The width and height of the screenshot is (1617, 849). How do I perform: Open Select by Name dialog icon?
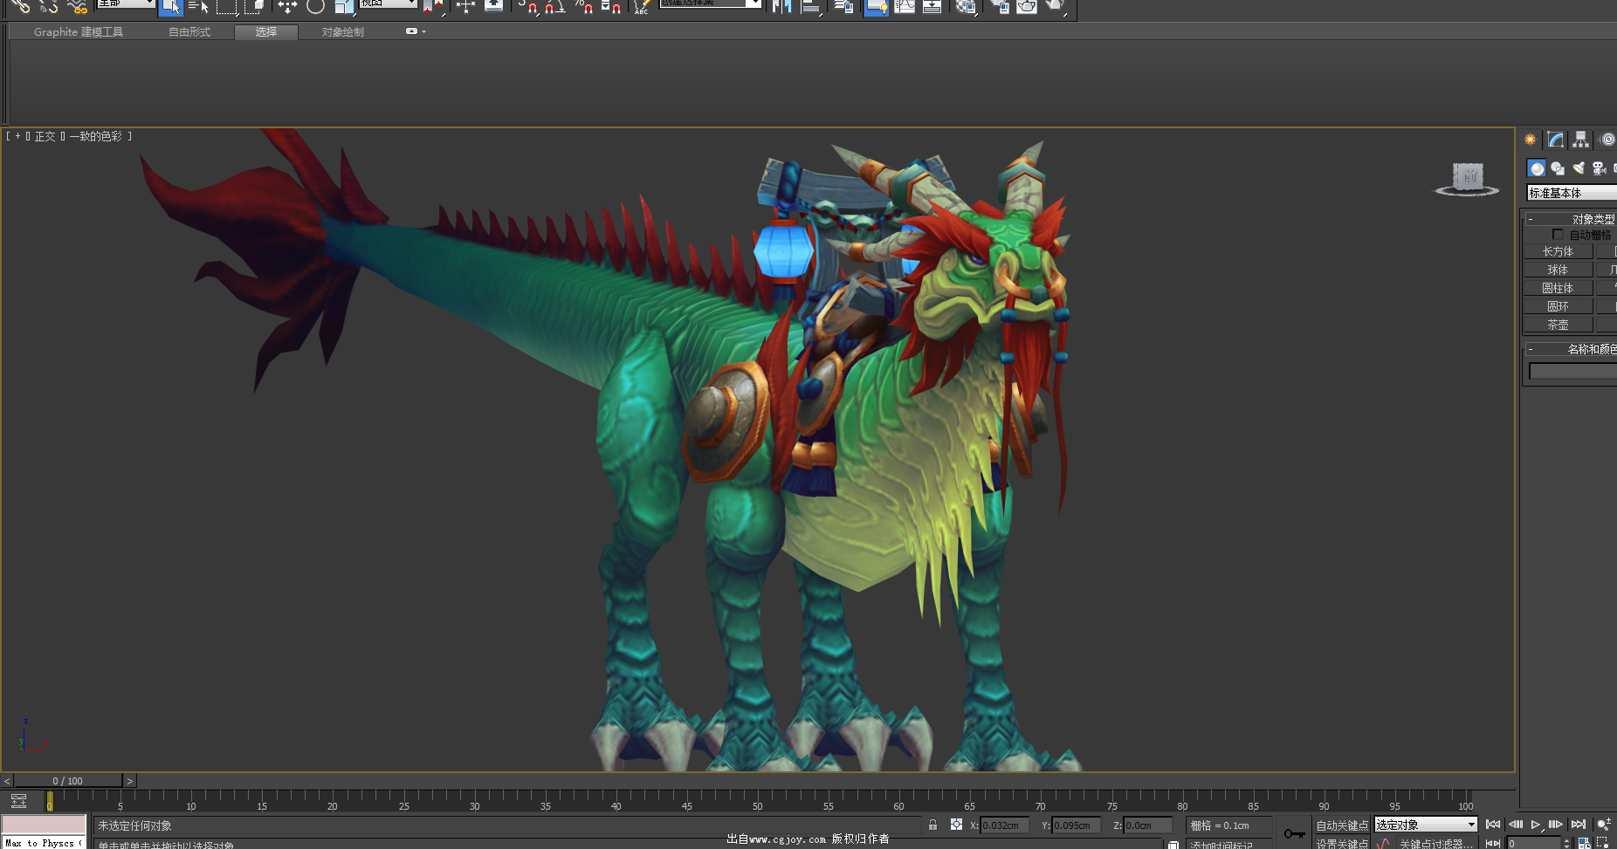(199, 6)
